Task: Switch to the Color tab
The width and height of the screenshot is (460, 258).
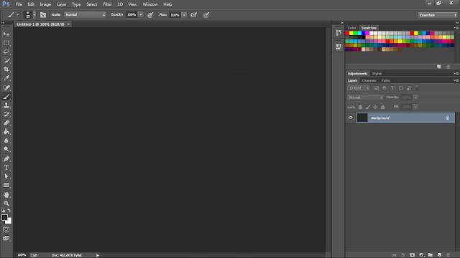Action: click(x=351, y=28)
